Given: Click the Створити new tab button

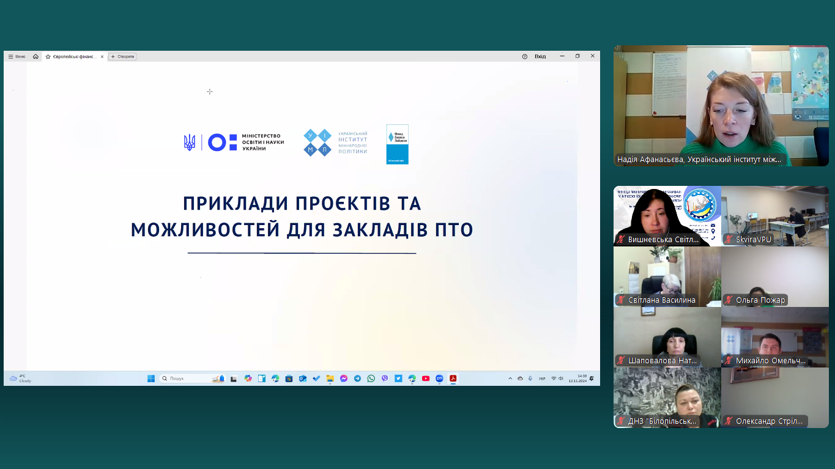Looking at the screenshot, I should click(x=122, y=56).
